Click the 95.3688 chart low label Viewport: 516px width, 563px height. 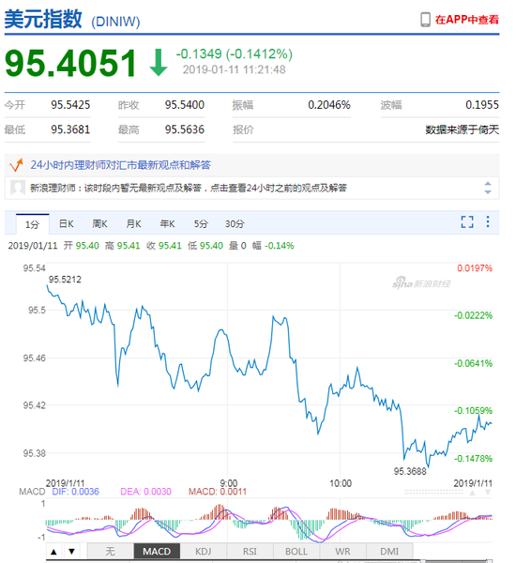click(410, 471)
